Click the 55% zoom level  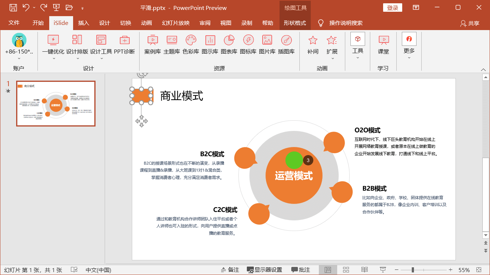(464, 270)
